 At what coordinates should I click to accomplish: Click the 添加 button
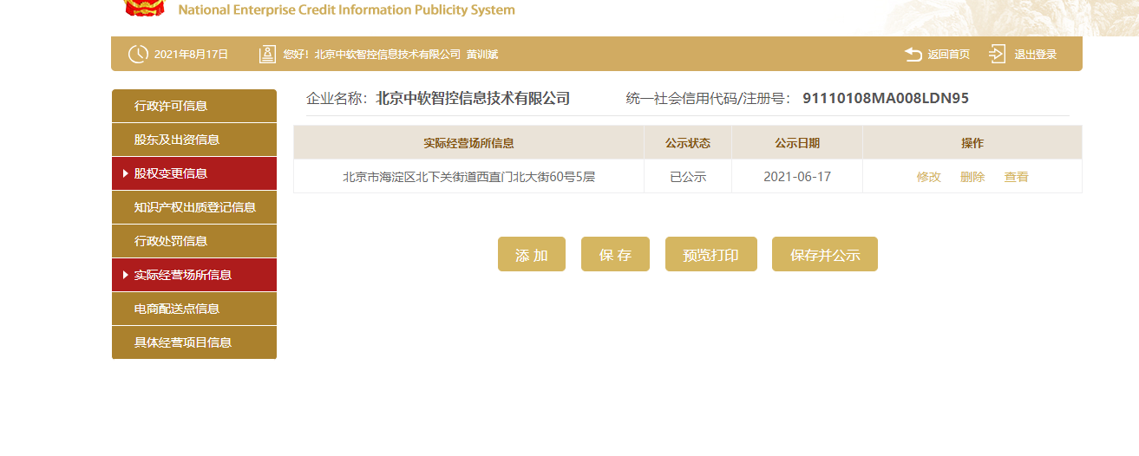tap(532, 254)
